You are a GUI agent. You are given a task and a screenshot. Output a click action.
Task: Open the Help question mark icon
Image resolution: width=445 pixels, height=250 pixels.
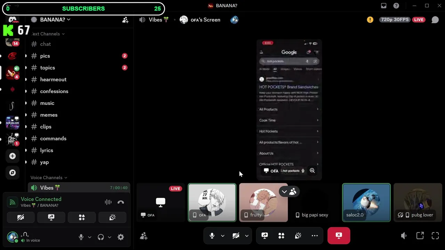[x=396, y=6]
